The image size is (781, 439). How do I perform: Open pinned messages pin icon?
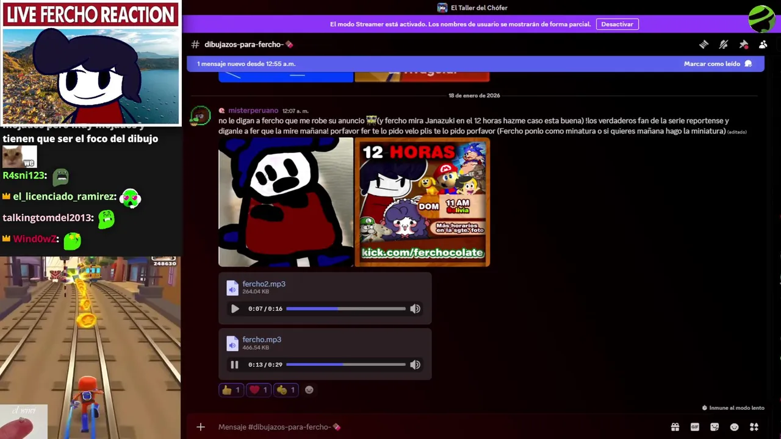coord(743,45)
